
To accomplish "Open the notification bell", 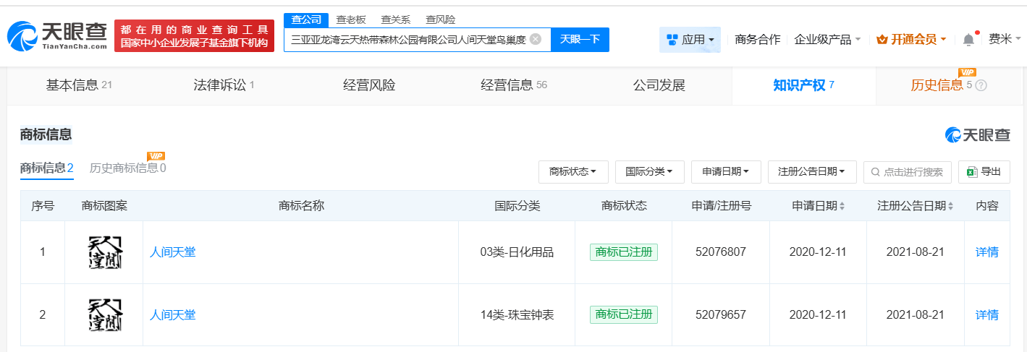I will pos(968,40).
